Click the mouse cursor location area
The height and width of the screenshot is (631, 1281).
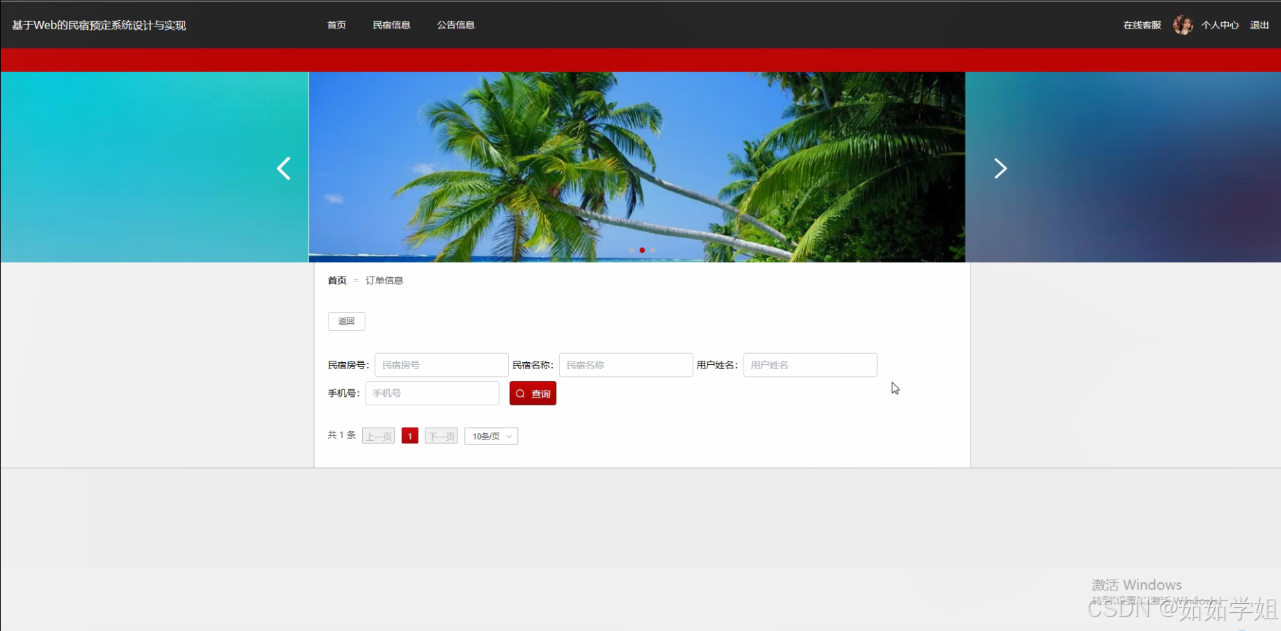click(895, 389)
